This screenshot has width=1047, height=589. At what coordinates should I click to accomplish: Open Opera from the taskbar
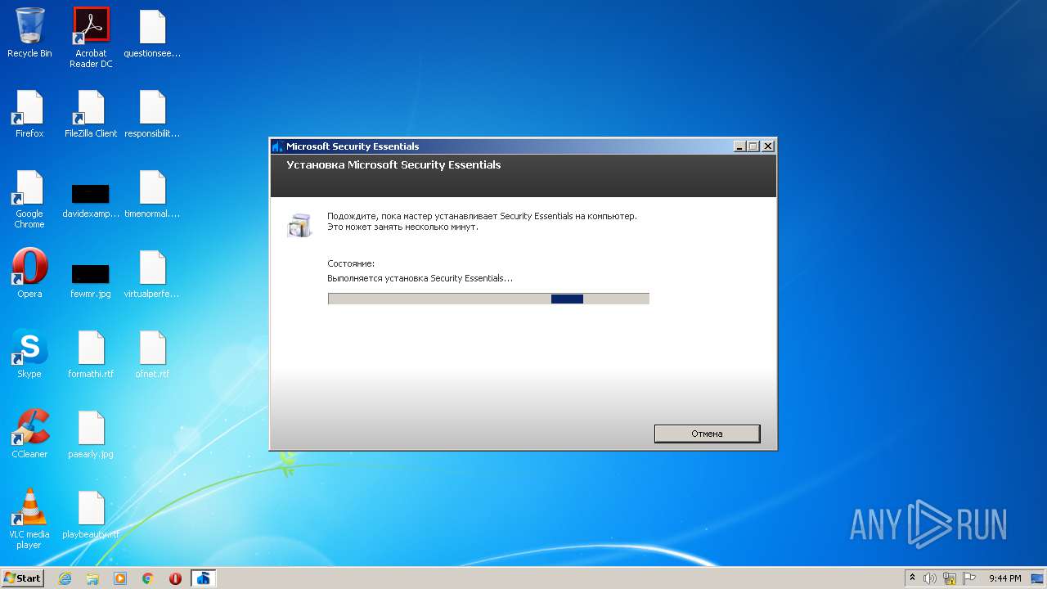coord(176,578)
